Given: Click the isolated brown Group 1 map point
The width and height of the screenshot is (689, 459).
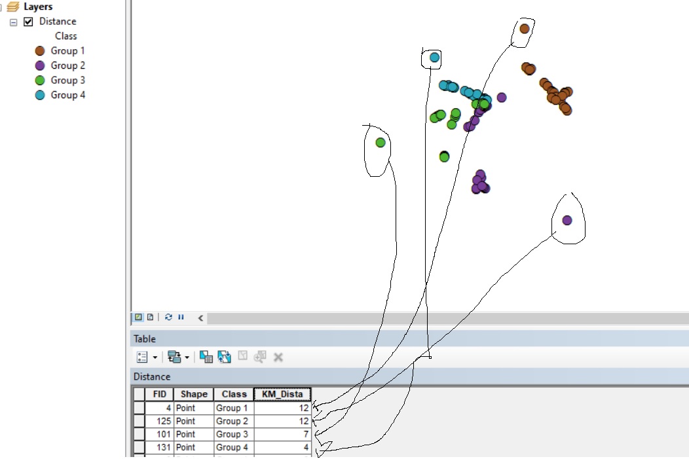Looking at the screenshot, I should (x=524, y=29).
